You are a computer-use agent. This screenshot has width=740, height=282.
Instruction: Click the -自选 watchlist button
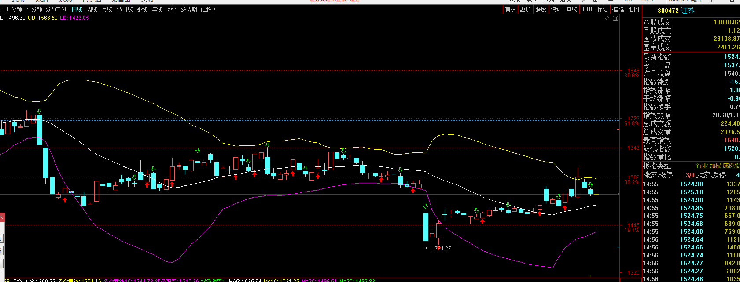pyautogui.click(x=618, y=9)
